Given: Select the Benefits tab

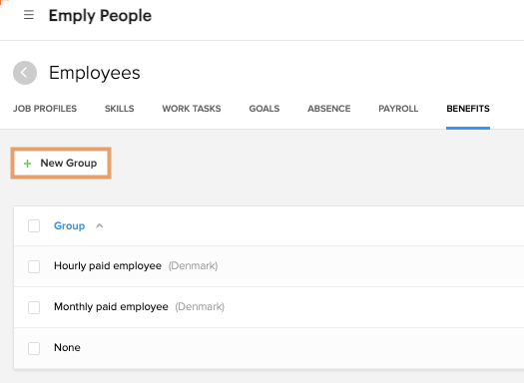Looking at the screenshot, I should (x=468, y=109).
